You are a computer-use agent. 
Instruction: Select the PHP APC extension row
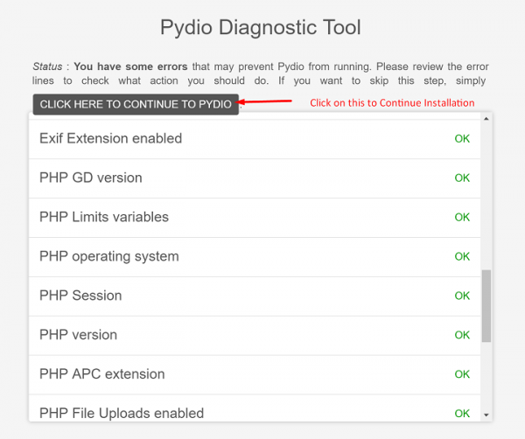[102, 374]
